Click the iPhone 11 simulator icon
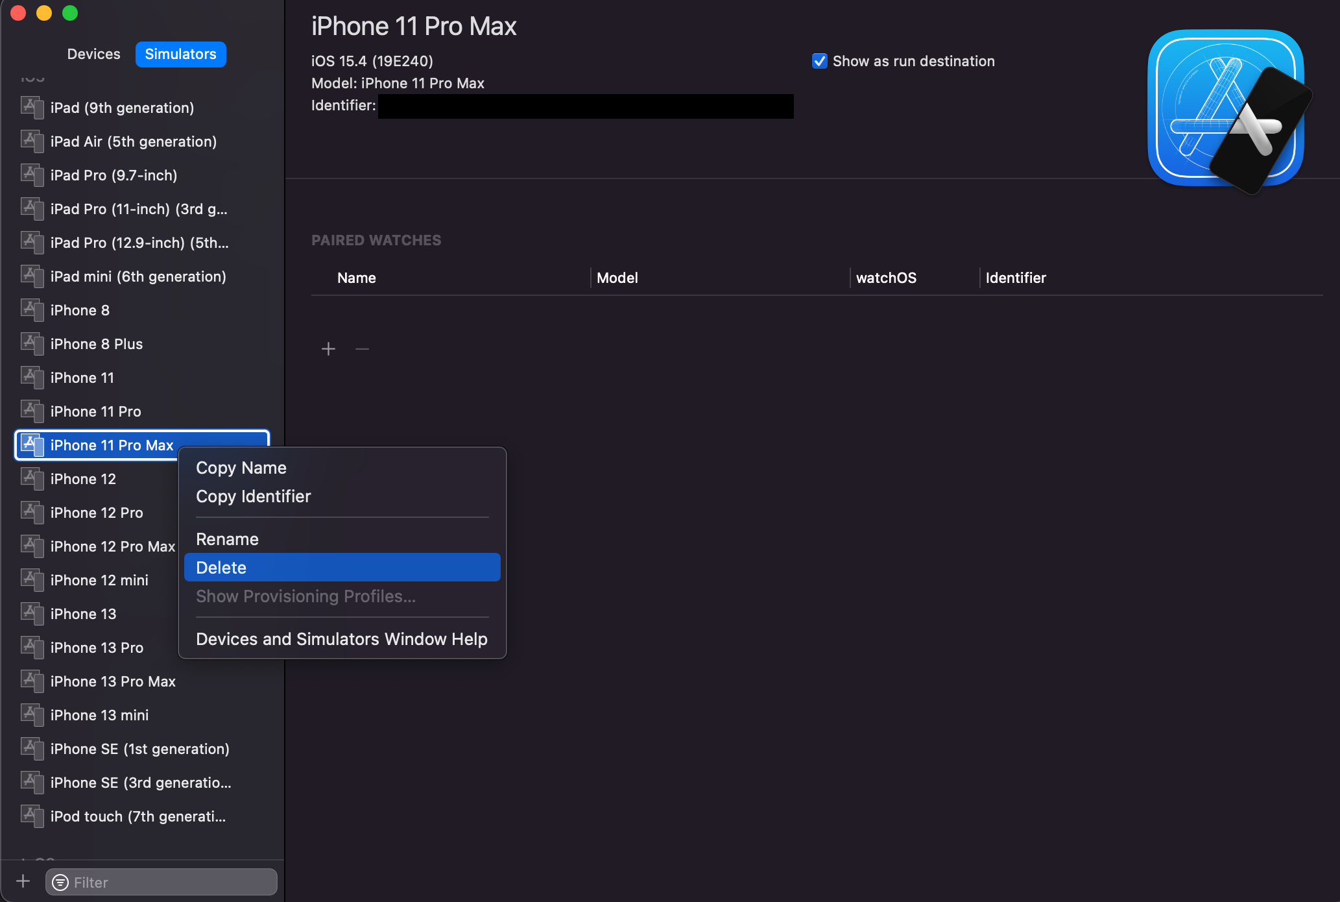 coord(32,377)
